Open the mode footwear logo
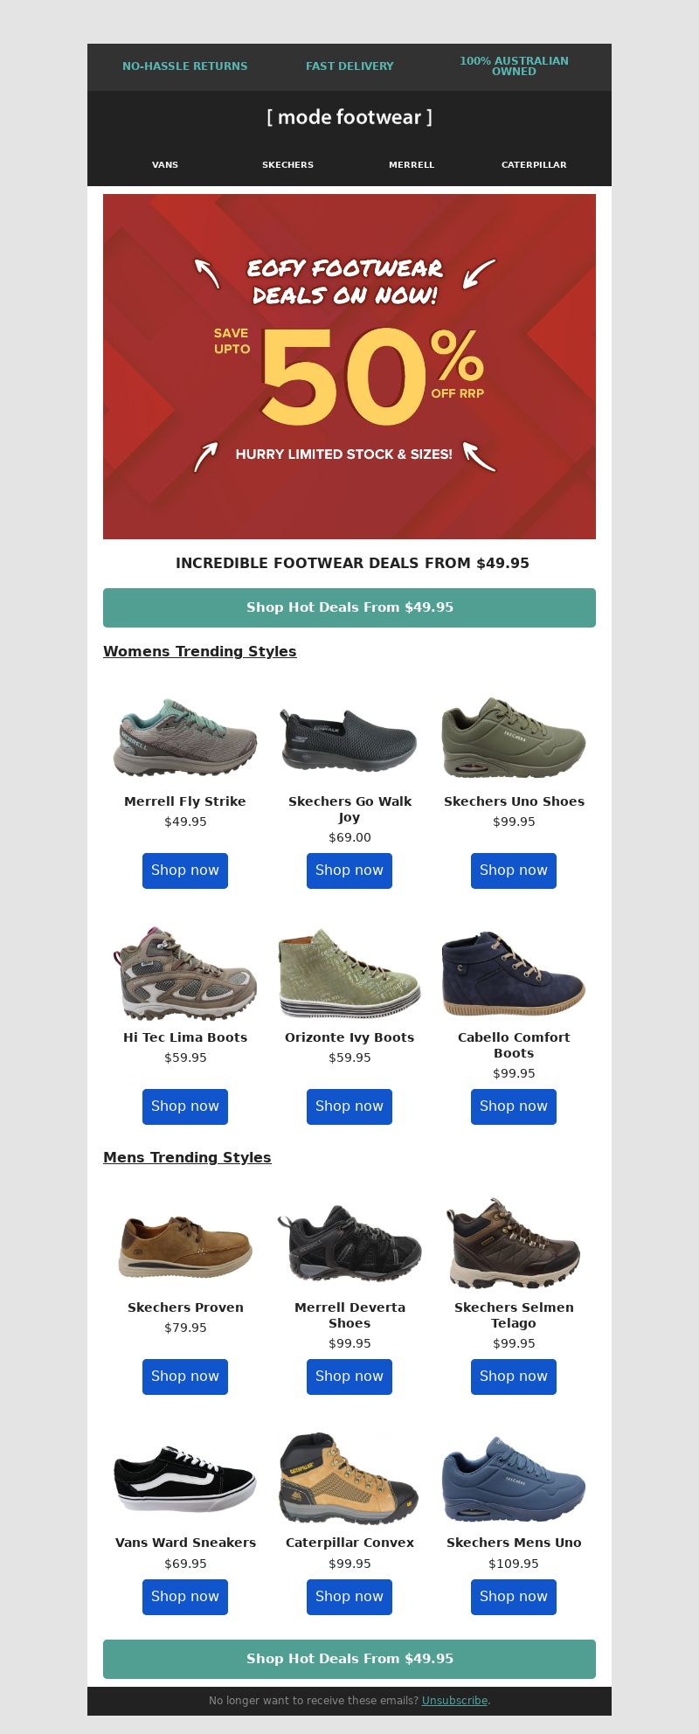The height and width of the screenshot is (1734, 699). pos(349,117)
